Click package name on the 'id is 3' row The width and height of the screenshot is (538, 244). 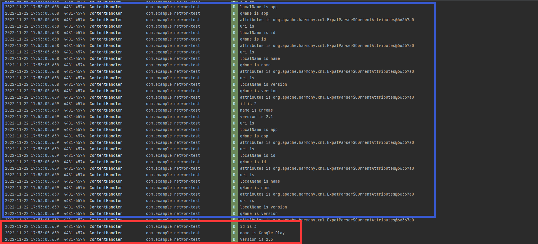coord(173,226)
